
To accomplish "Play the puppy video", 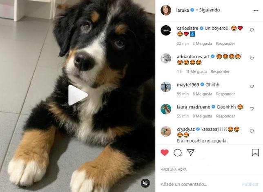I will 78,95.
